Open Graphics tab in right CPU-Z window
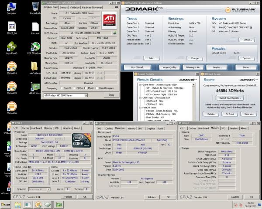Viewport: 262px width, 209px height. pos(234,128)
